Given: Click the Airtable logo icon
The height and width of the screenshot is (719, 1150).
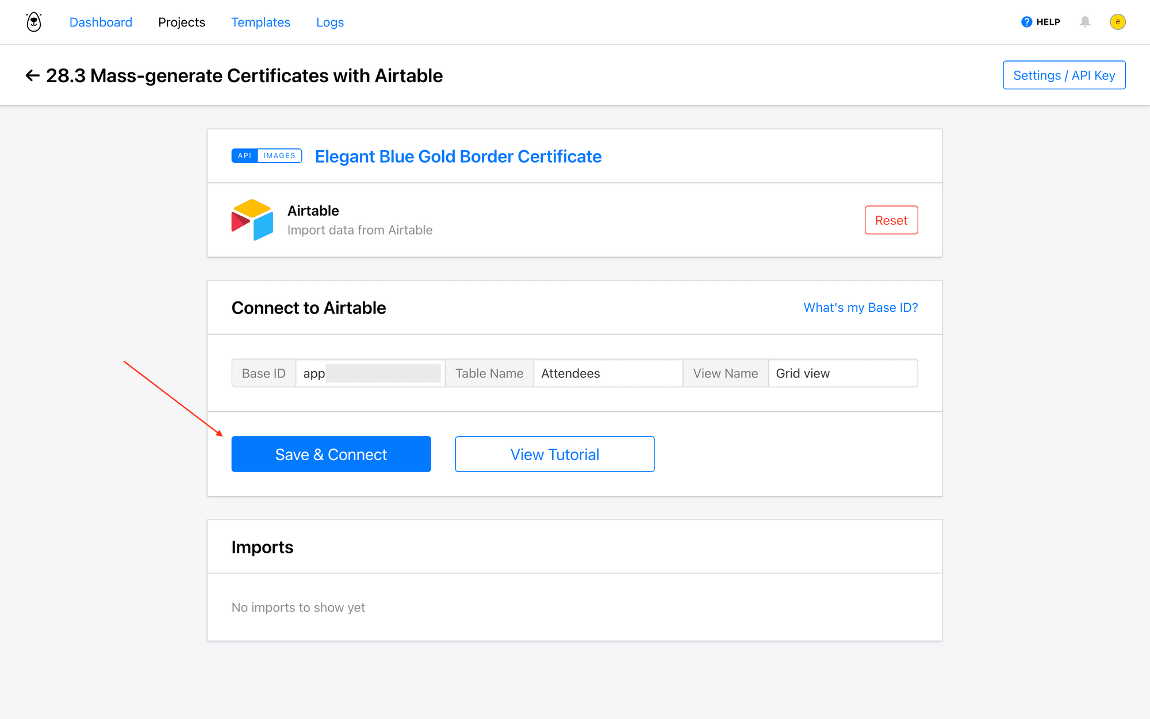Looking at the screenshot, I should click(x=252, y=220).
